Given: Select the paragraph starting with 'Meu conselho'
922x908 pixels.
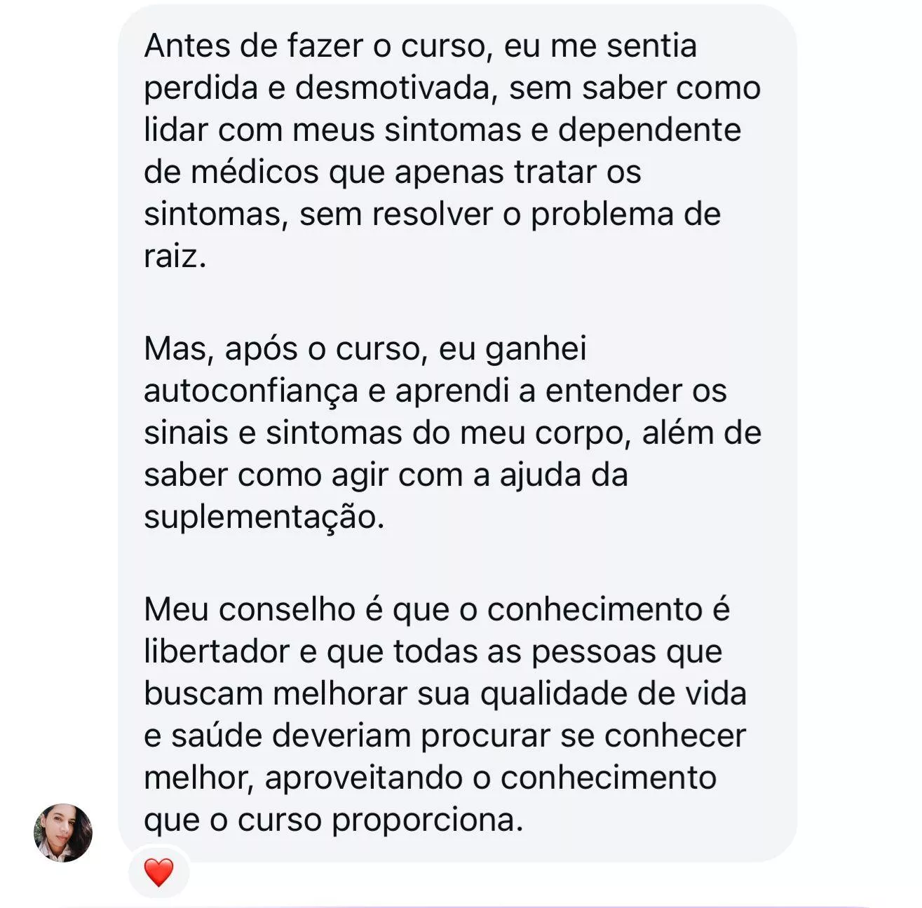Looking at the screenshot, I should click(445, 714).
